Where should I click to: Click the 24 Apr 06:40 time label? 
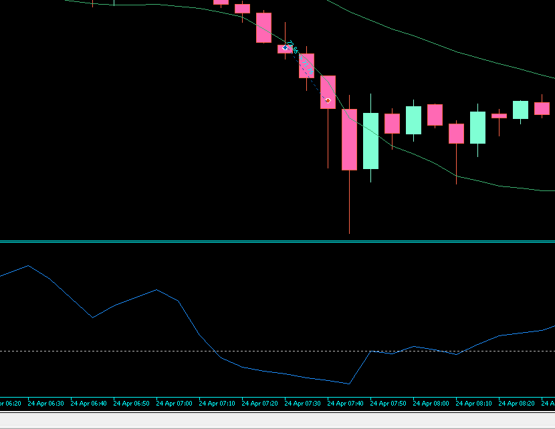(88, 404)
